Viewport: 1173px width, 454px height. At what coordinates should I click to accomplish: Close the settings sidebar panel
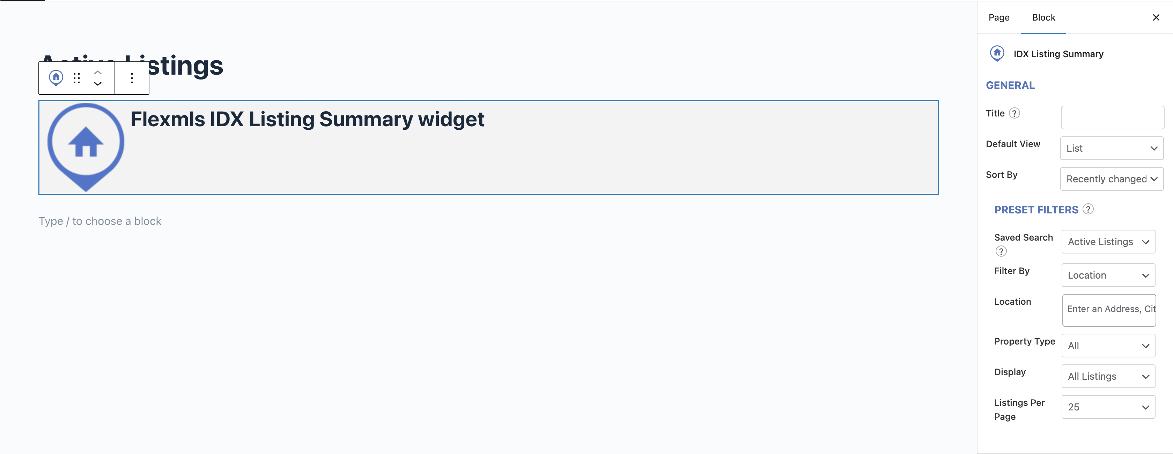[x=1156, y=18]
